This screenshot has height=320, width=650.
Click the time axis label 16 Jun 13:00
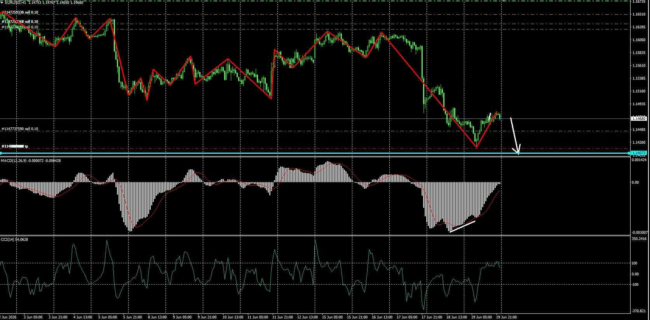pyautogui.click(x=382, y=317)
